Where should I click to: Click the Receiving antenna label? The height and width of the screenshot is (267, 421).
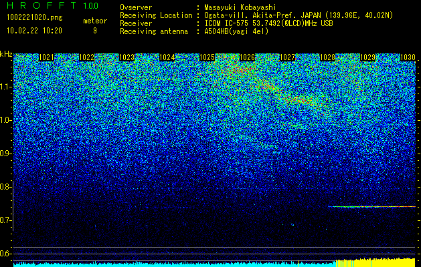pyautogui.click(x=154, y=31)
